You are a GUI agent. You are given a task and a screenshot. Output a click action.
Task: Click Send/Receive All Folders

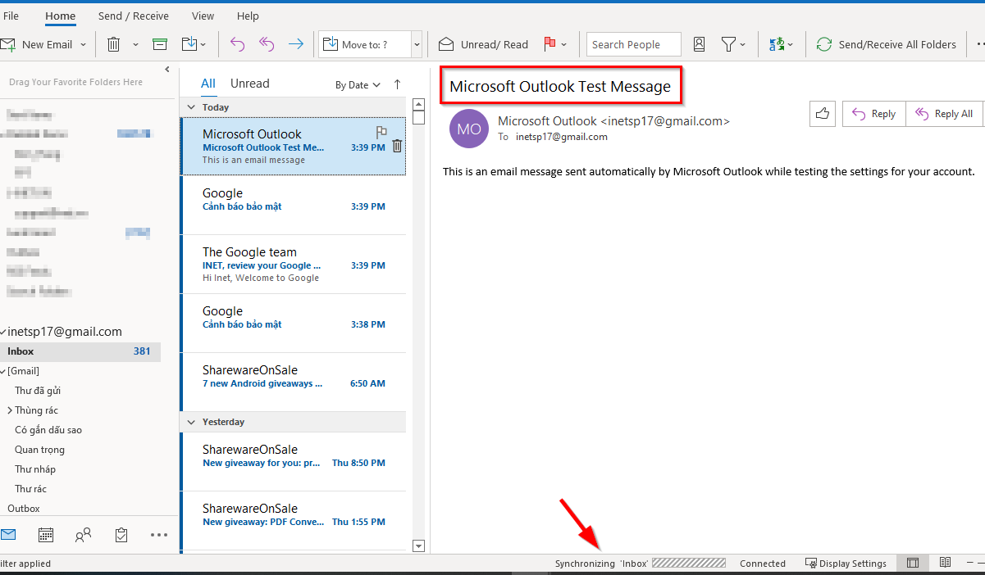886,44
